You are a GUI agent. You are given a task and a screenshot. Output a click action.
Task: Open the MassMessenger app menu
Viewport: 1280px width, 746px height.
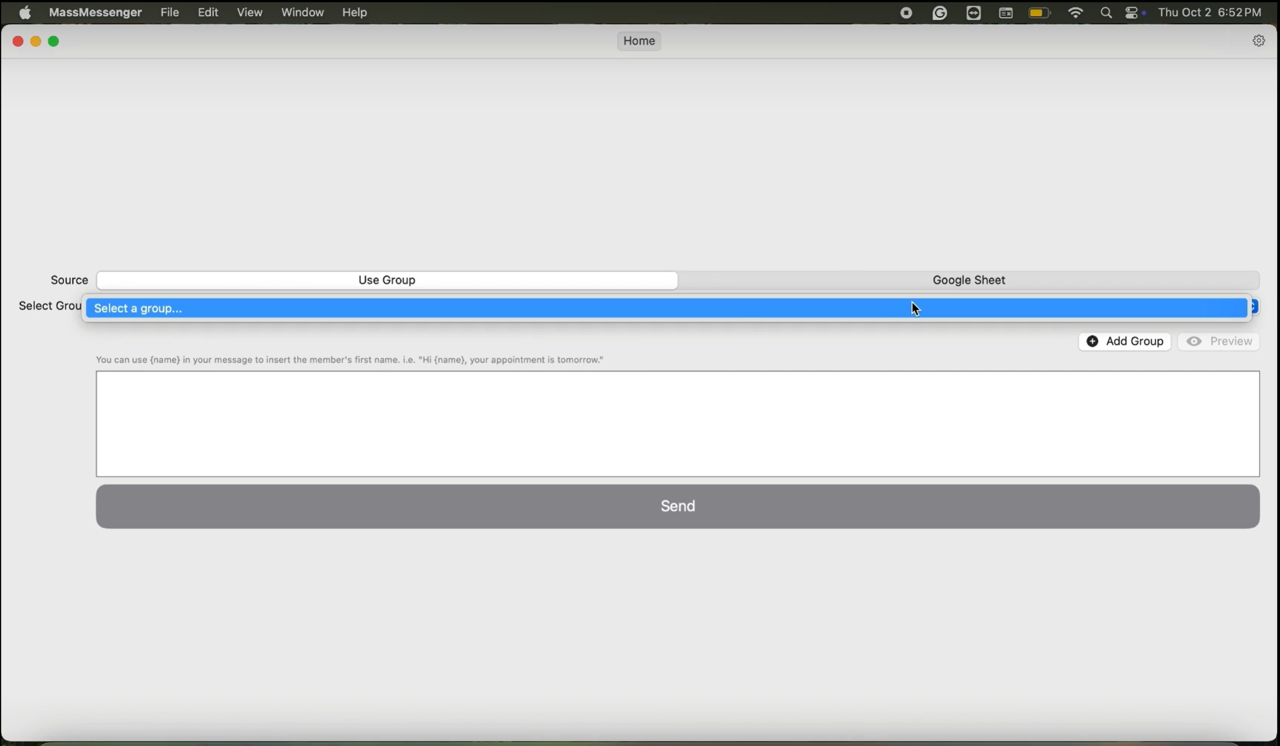pyautogui.click(x=95, y=12)
